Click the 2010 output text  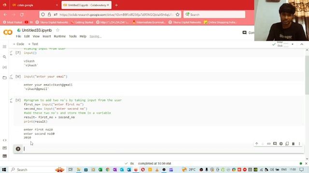[x=28, y=138]
